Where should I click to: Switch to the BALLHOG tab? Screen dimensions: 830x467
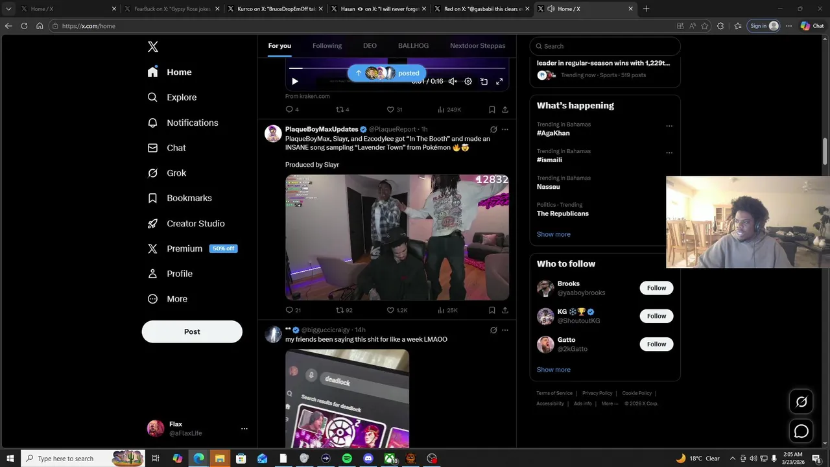tap(413, 45)
